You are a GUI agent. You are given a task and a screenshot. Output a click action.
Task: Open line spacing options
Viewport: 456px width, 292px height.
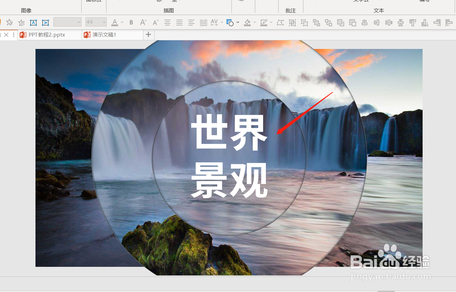tap(204, 22)
